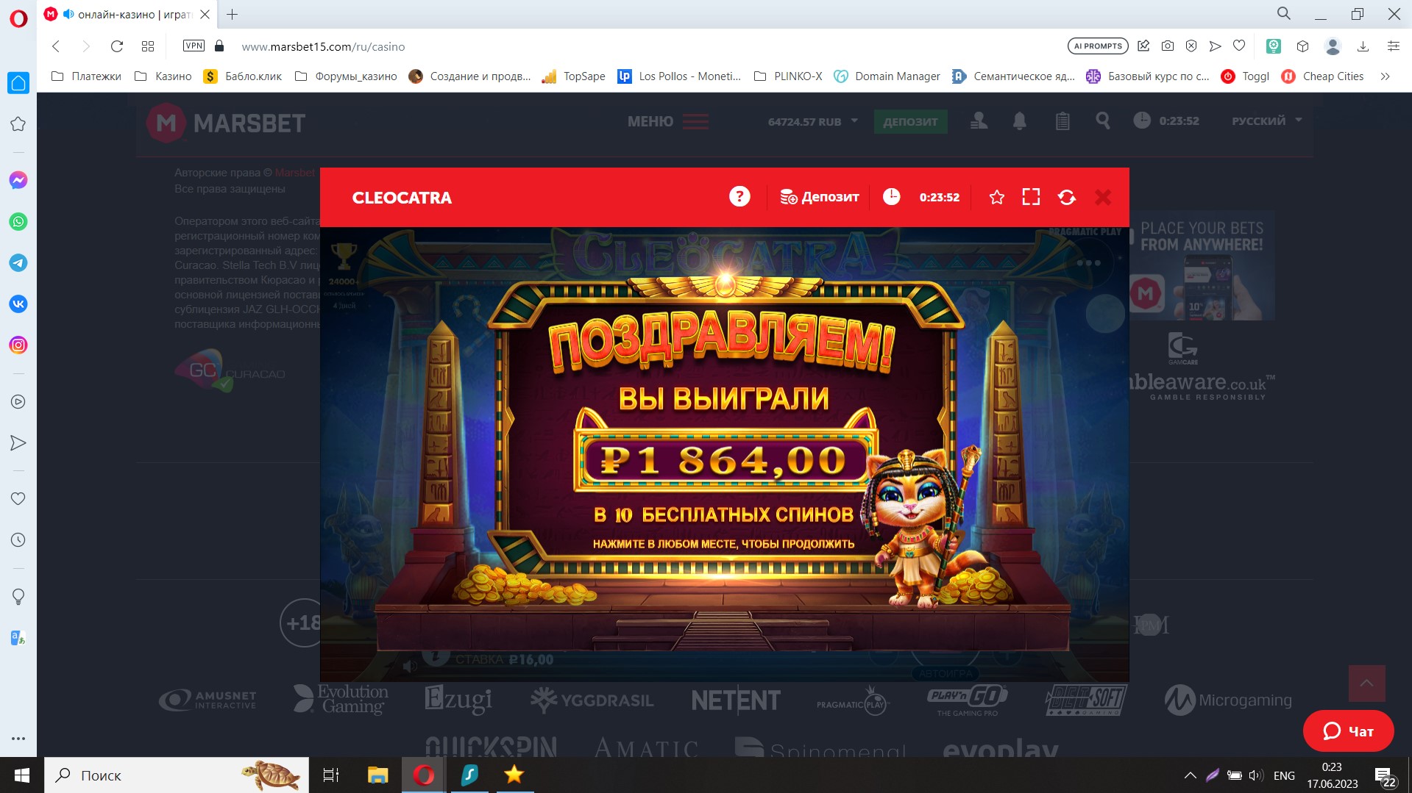Switch the game to fullscreen mode
The image size is (1412, 793).
(x=1031, y=197)
